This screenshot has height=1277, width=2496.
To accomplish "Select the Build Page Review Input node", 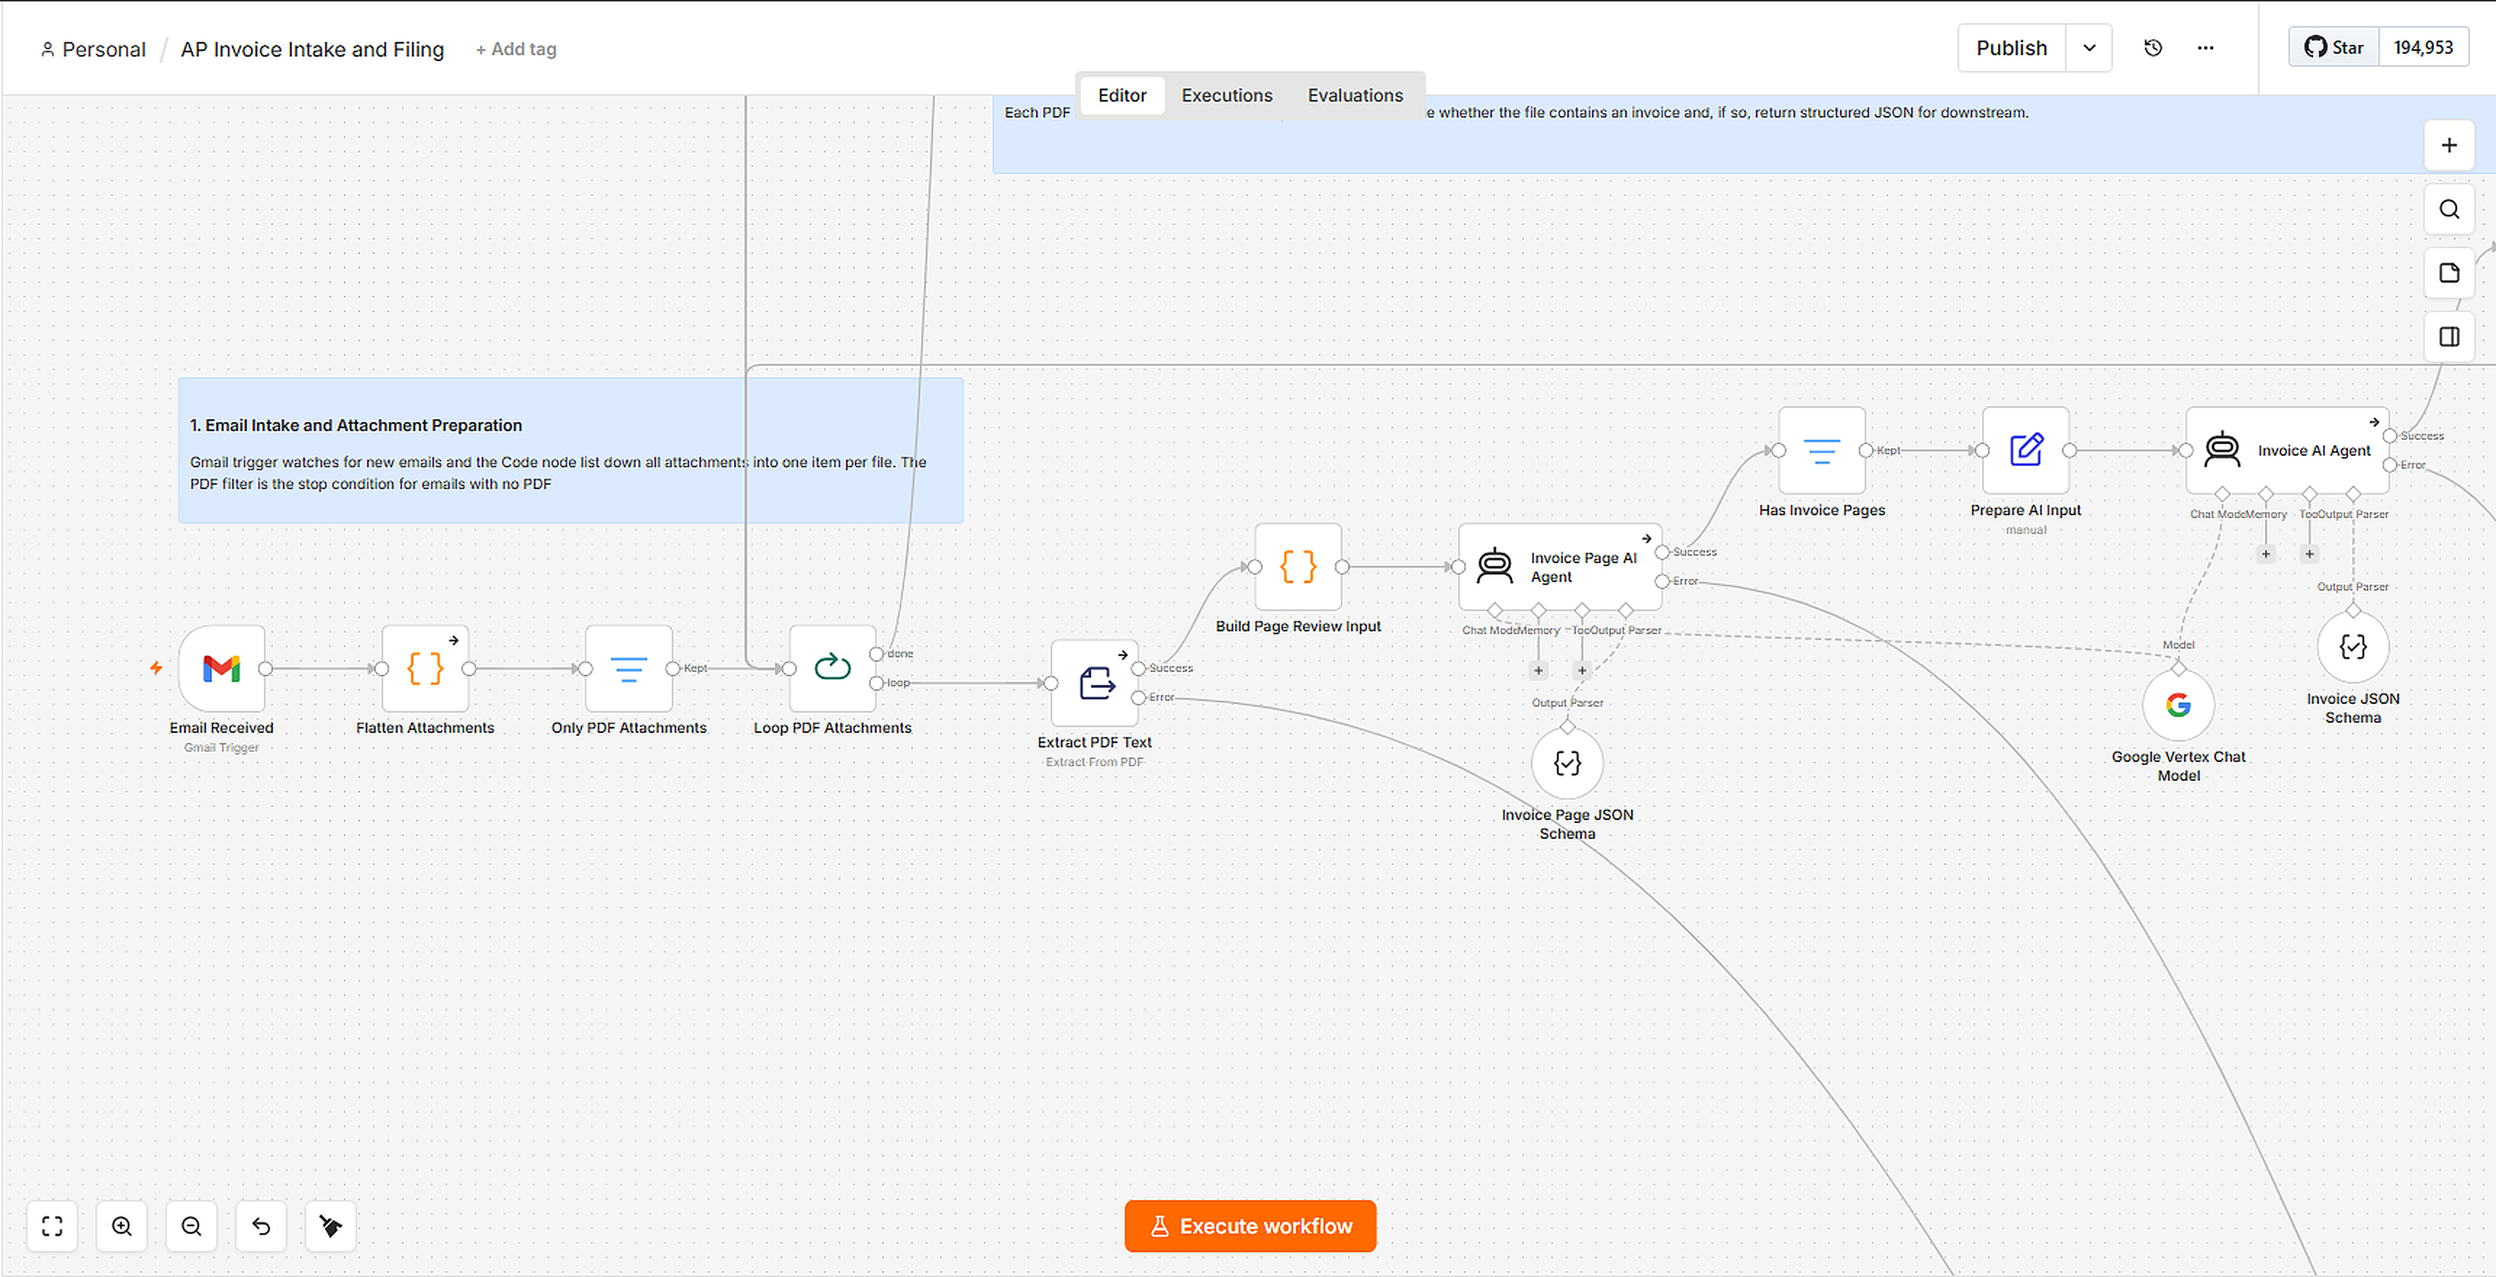I will [1298, 566].
